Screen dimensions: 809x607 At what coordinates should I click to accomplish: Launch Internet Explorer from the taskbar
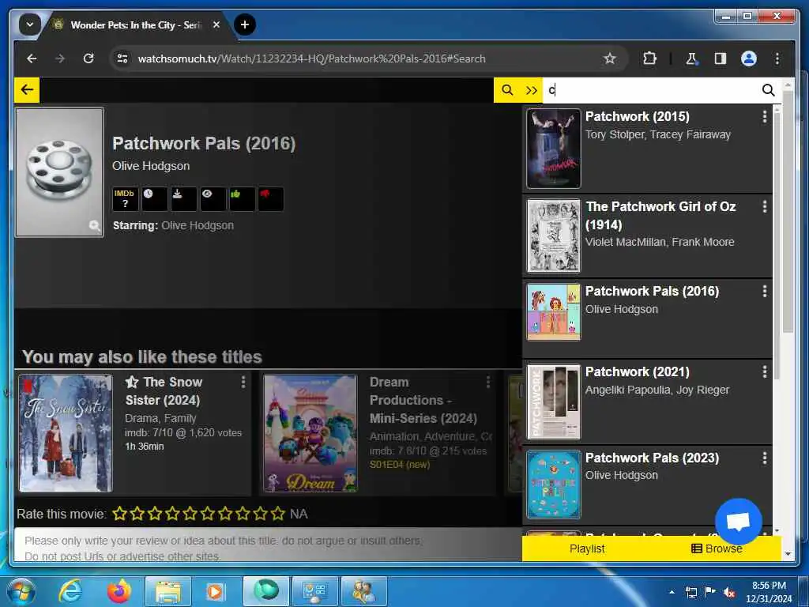point(70,591)
